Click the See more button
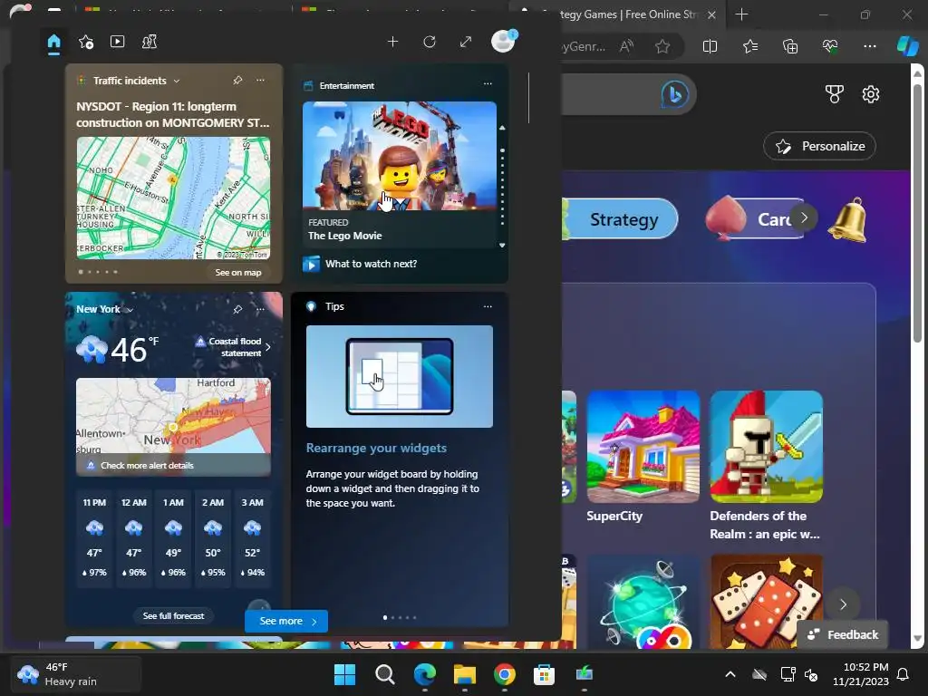This screenshot has height=696, width=928. (286, 621)
